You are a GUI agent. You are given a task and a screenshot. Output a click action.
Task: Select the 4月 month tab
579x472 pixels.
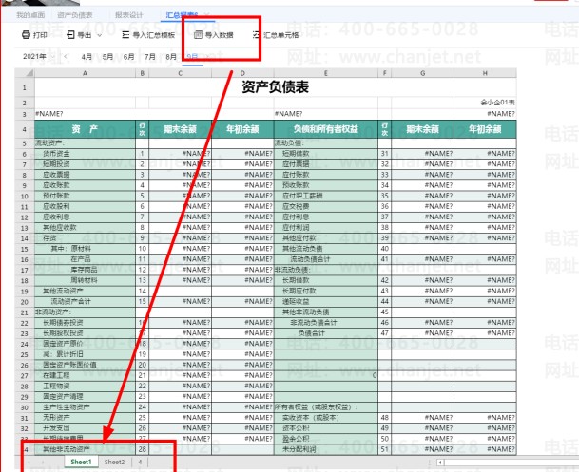click(87, 57)
